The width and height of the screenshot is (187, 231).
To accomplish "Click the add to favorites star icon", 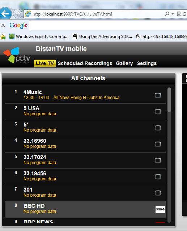I will point(3,37).
